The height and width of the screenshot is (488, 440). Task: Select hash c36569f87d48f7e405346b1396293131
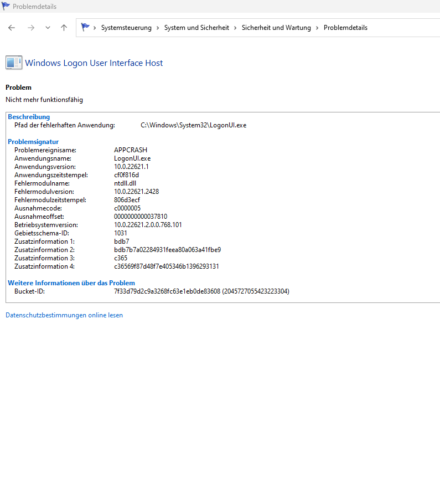point(167,266)
